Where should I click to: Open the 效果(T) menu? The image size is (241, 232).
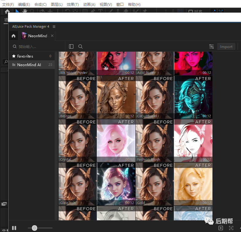click(73, 5)
